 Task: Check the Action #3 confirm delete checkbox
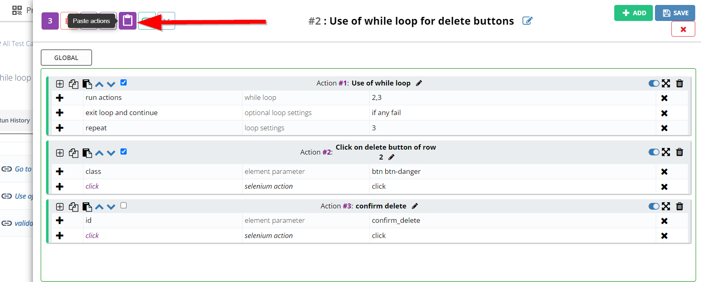pyautogui.click(x=123, y=206)
